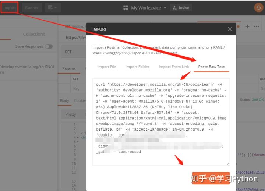Switch to Import File tab
Image resolution: width=265 pixels, height=191 pixels.
[107, 67]
